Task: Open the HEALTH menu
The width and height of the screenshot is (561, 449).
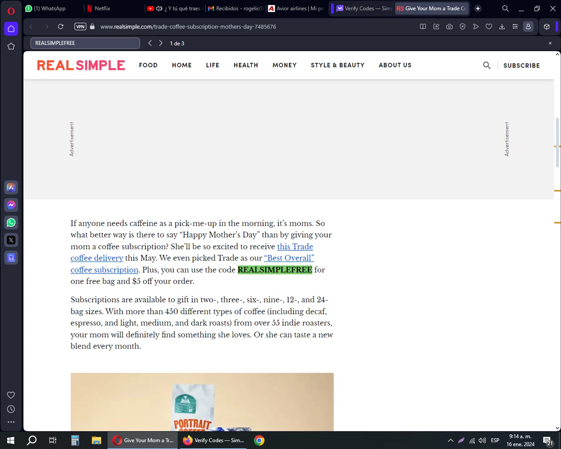Action: [x=246, y=65]
